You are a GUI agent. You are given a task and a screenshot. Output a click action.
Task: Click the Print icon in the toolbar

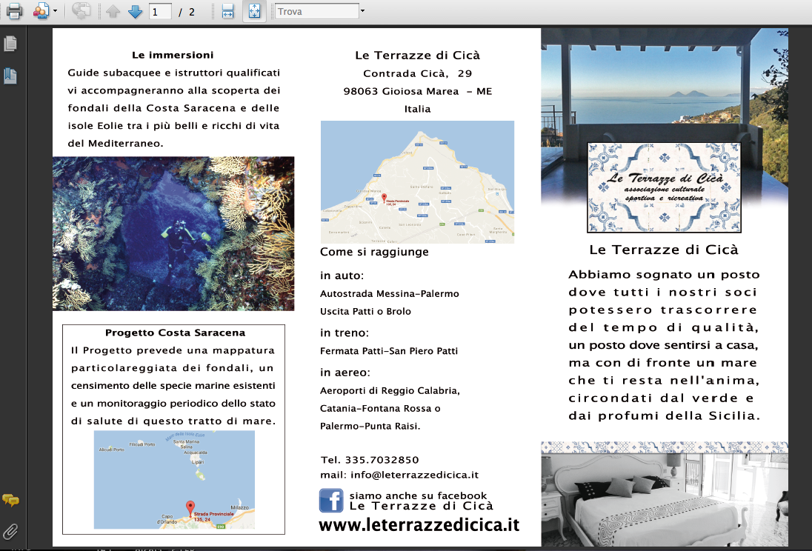tap(14, 11)
